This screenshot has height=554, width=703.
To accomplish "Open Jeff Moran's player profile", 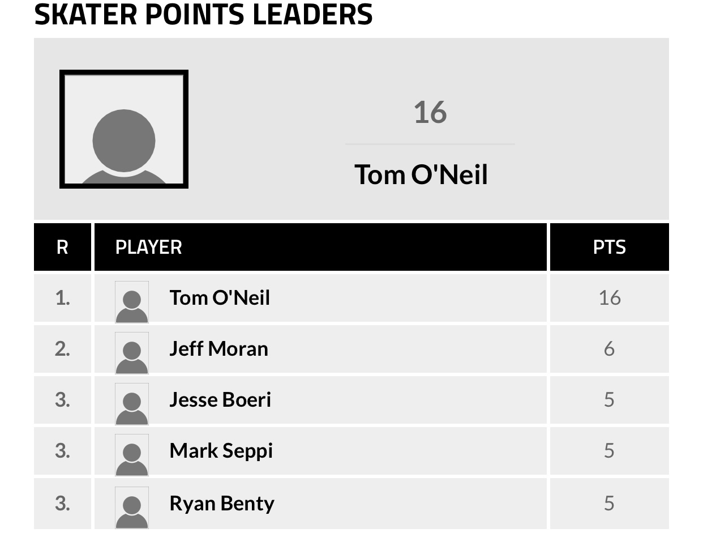I will 218,349.
